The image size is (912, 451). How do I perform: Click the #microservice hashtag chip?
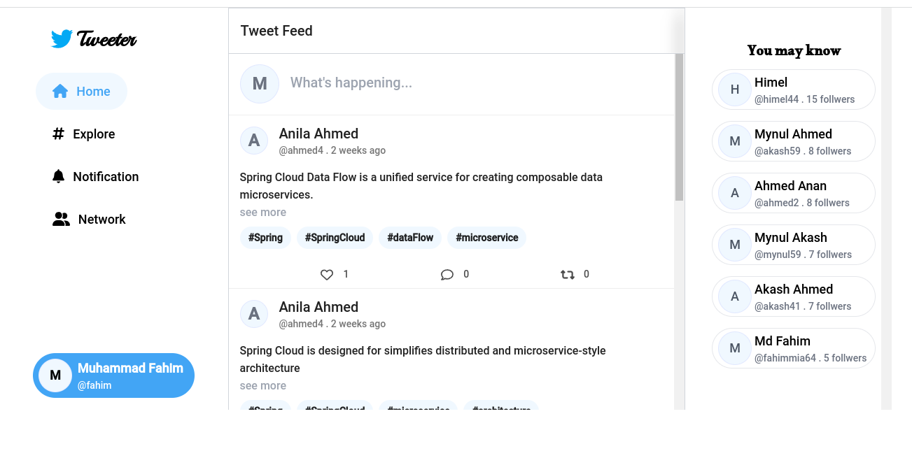pyautogui.click(x=486, y=238)
